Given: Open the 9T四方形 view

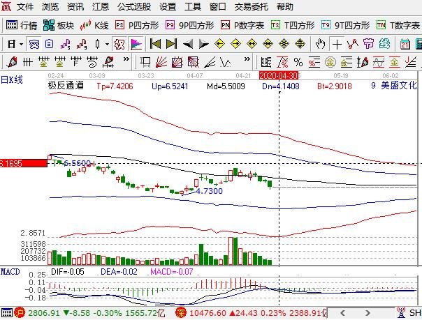Looking at the screenshot, I should pyautogui.click(x=346, y=26).
